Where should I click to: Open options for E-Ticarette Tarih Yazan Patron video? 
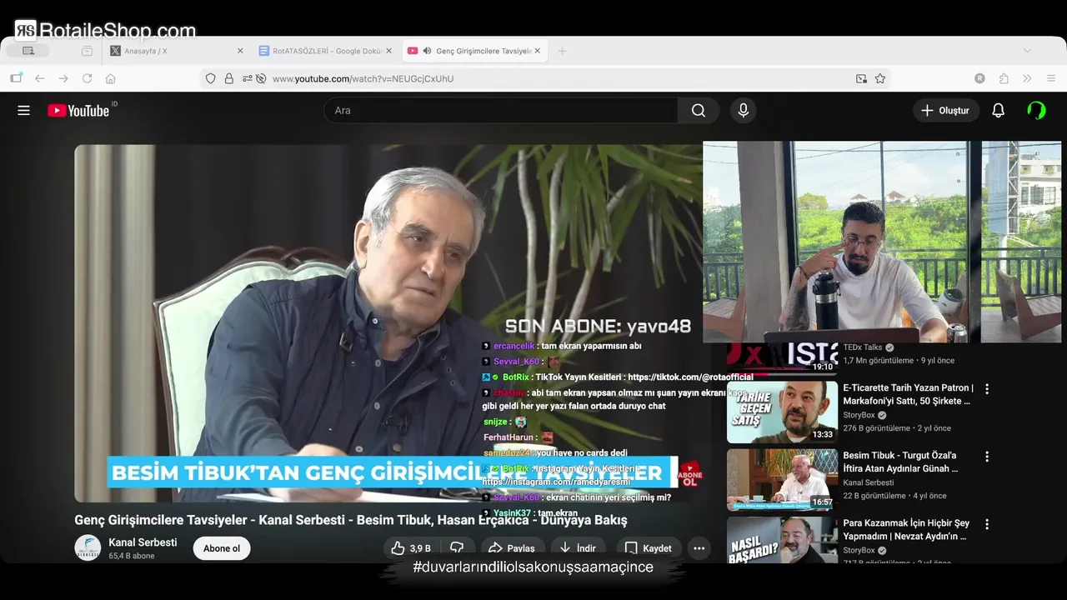coord(987,388)
